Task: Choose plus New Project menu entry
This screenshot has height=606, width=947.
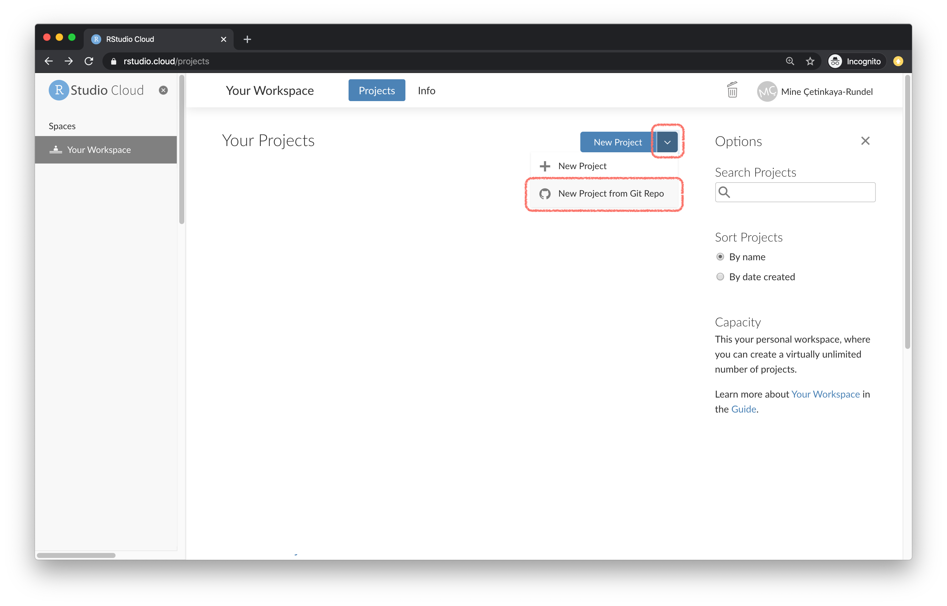Action: pos(582,166)
